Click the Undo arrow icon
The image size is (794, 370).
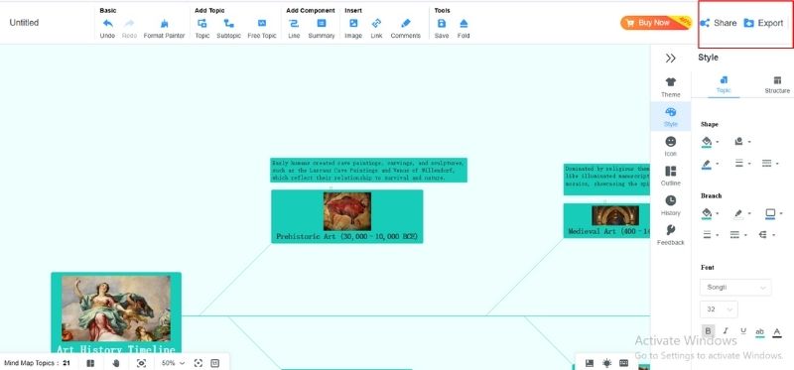107,23
